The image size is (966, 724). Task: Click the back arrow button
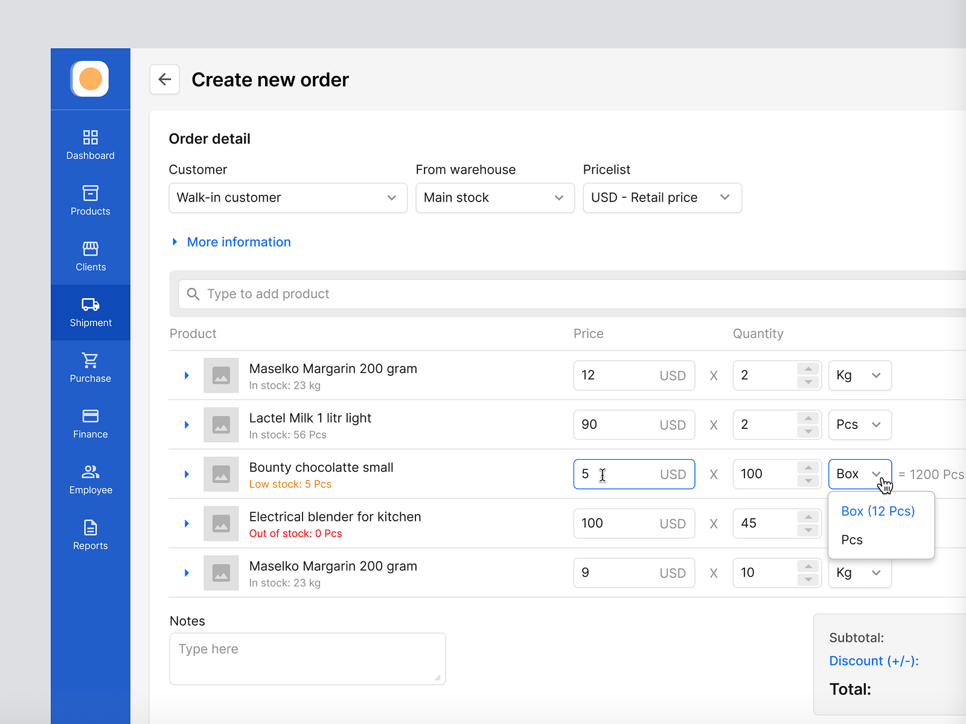pos(164,79)
